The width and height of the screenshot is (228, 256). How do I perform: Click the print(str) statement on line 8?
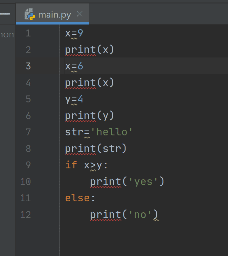click(x=96, y=149)
